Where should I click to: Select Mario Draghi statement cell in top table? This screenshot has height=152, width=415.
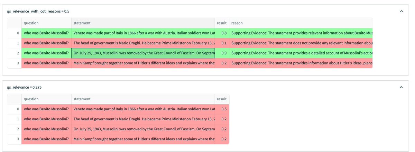(x=143, y=43)
